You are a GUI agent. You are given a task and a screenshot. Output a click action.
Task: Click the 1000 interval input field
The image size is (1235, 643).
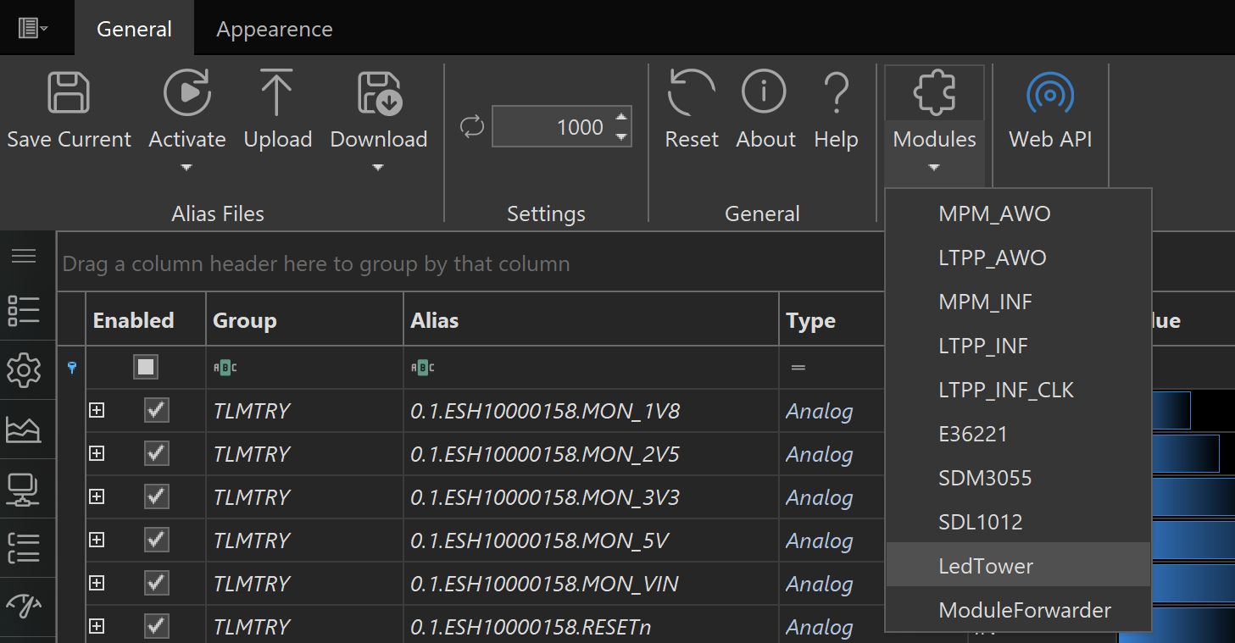(551, 127)
